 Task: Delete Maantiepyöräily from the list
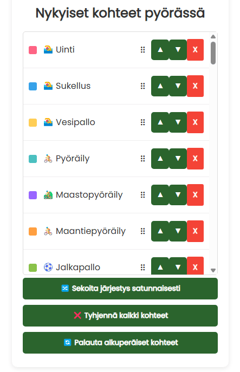click(x=195, y=231)
